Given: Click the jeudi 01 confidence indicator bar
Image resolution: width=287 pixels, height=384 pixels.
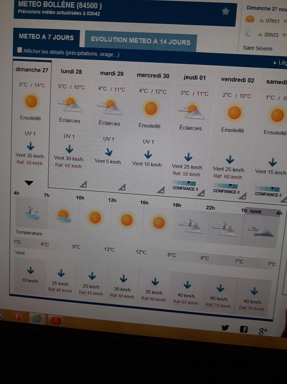Looking at the screenshot, I should (184, 183).
